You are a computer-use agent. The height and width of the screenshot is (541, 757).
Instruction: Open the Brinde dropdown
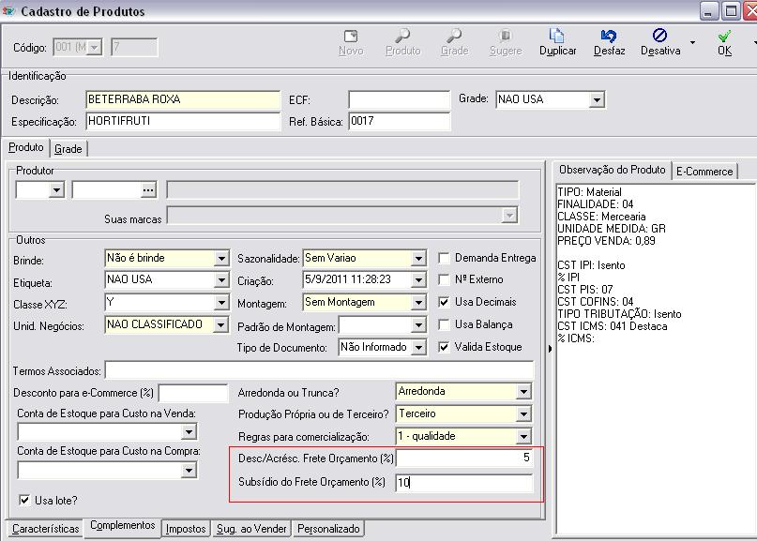click(221, 259)
